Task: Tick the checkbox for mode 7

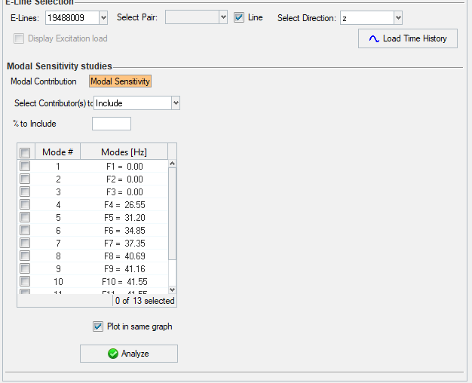Action: click(x=25, y=243)
